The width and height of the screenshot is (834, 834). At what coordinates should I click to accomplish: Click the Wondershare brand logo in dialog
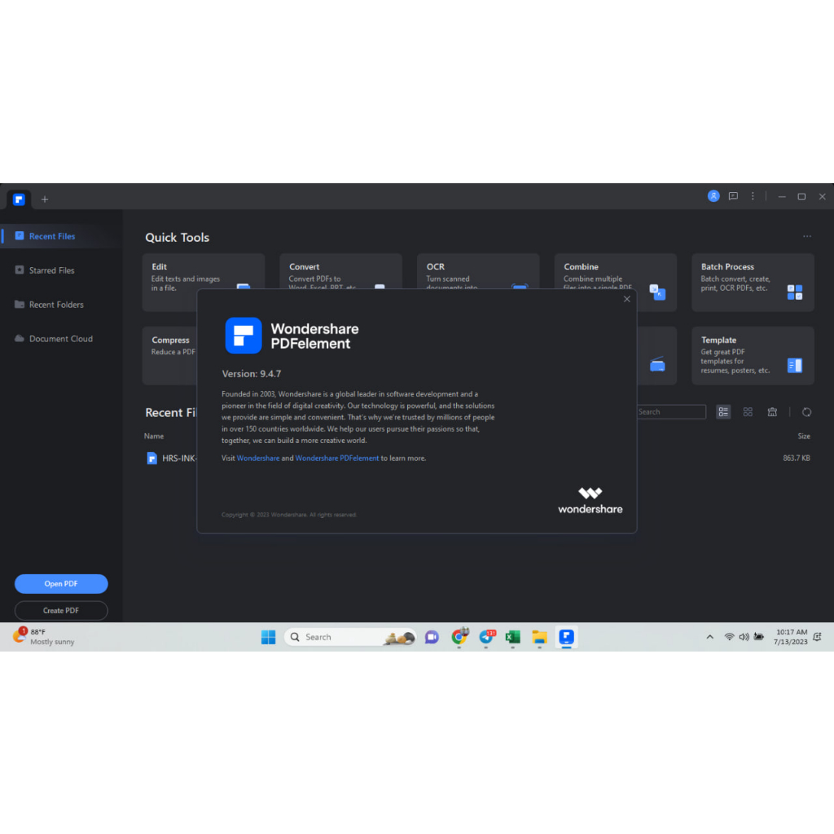coord(590,501)
